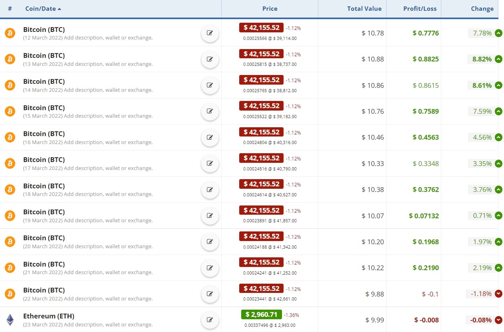Click green up arrow beside 7.78% change
The width and height of the screenshot is (504, 332).
(x=498, y=33)
